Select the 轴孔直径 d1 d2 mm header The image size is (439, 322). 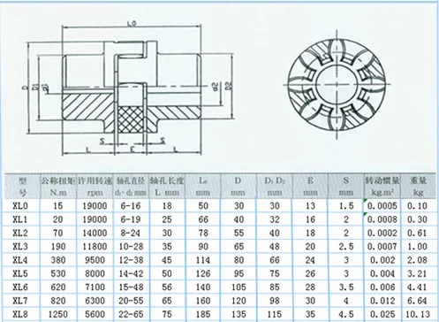pos(132,187)
